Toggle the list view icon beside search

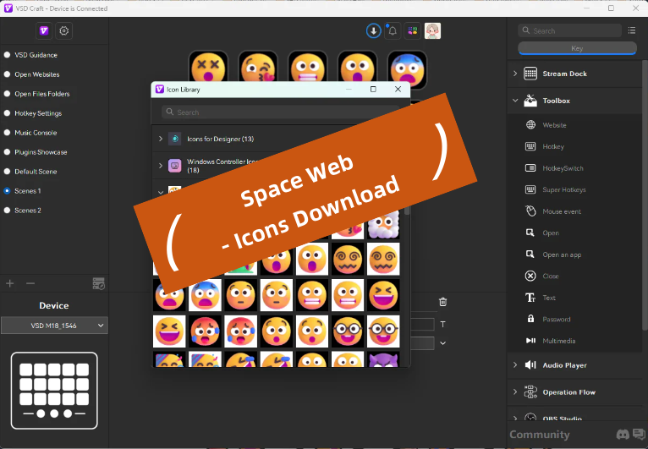tap(632, 30)
